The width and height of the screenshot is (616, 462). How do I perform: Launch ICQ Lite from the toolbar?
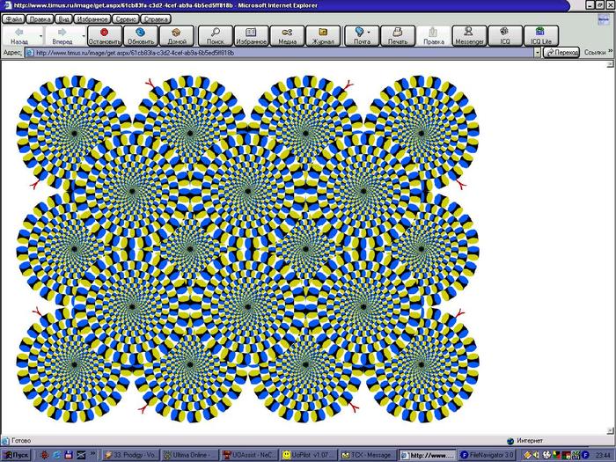(541, 36)
